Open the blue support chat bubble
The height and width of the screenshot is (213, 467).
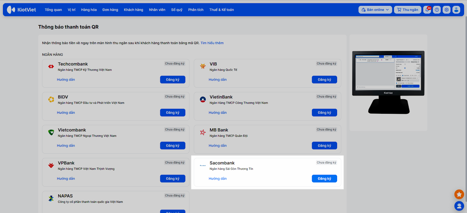coord(459,206)
